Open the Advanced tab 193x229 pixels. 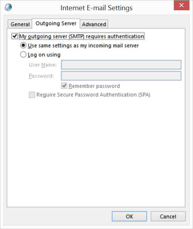point(94,24)
